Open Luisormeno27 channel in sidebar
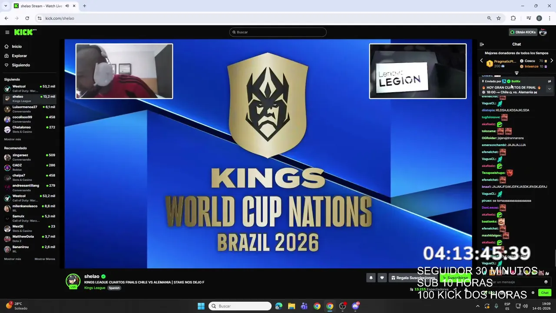Image resolution: width=556 pixels, height=313 pixels. click(30, 109)
